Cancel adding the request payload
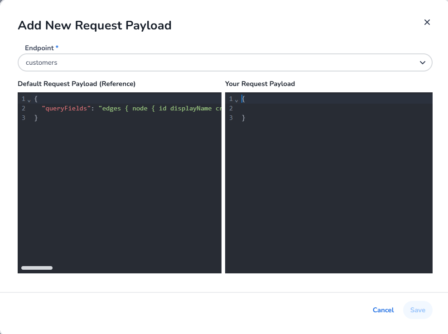Screen dimensions: 448x334 [383, 310]
